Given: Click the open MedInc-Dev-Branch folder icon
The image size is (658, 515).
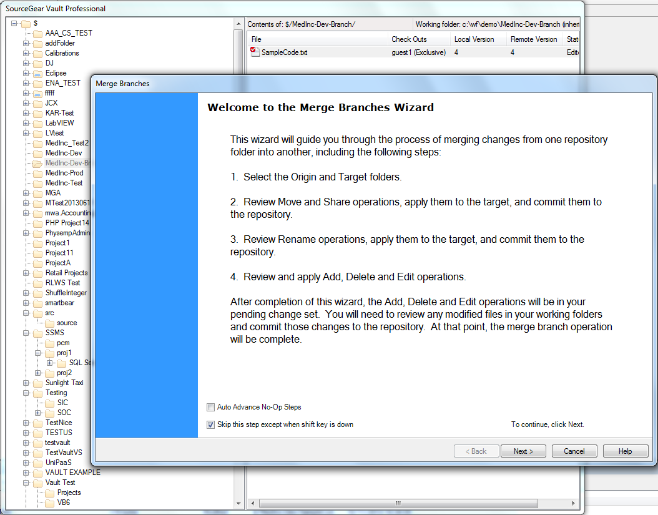Looking at the screenshot, I should [37, 164].
